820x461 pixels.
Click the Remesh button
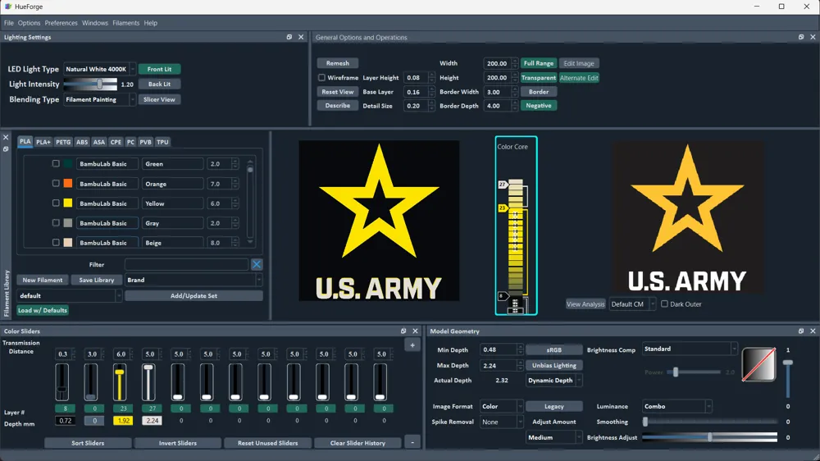tap(337, 63)
